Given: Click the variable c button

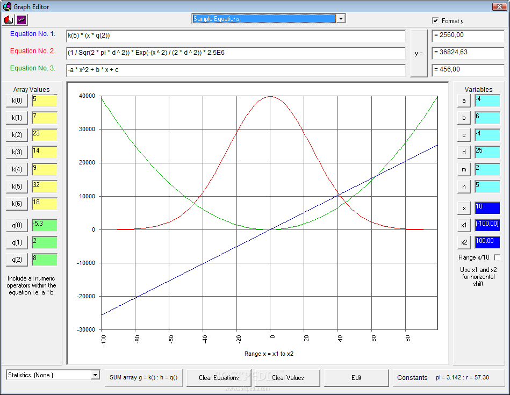Looking at the screenshot, I should point(464,135).
